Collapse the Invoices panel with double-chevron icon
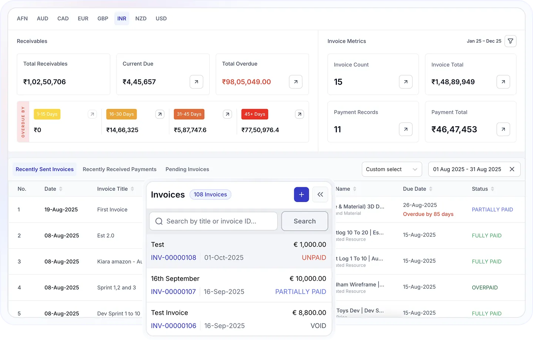This screenshot has height=340, width=533. click(x=320, y=194)
